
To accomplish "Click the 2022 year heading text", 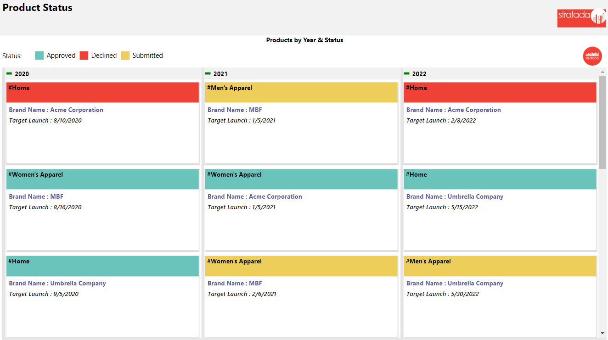I will tap(419, 74).
